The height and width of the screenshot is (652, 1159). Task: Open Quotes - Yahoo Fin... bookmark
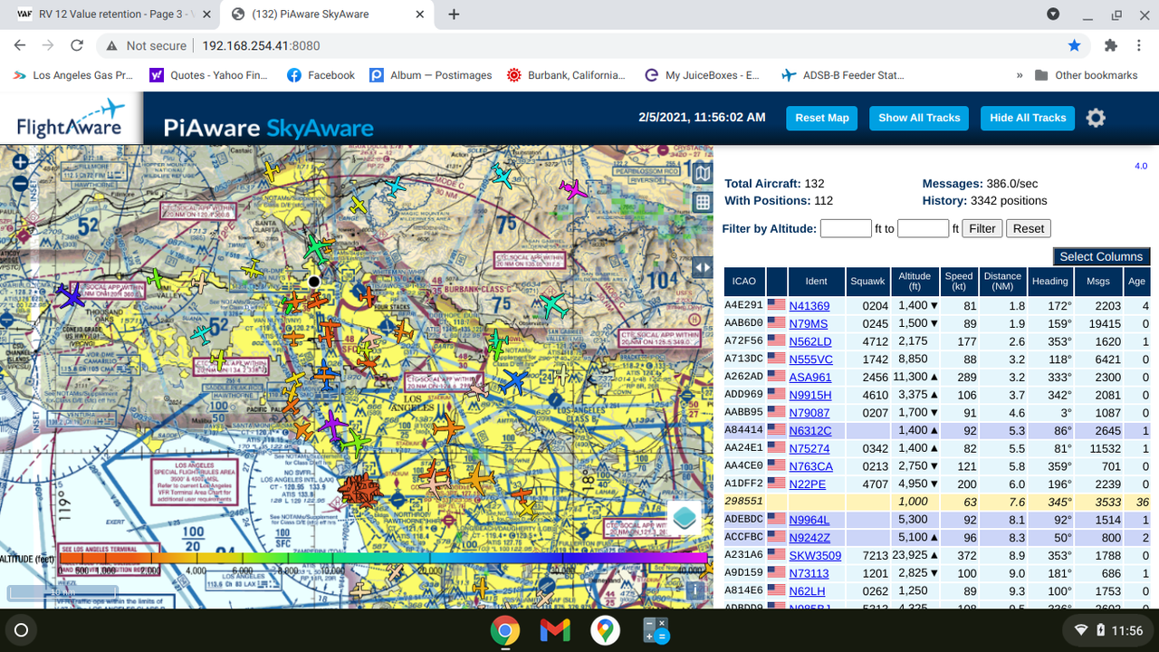click(209, 75)
